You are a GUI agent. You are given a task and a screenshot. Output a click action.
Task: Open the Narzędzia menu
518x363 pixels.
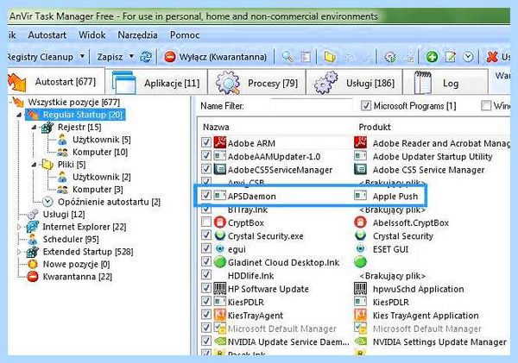137,35
